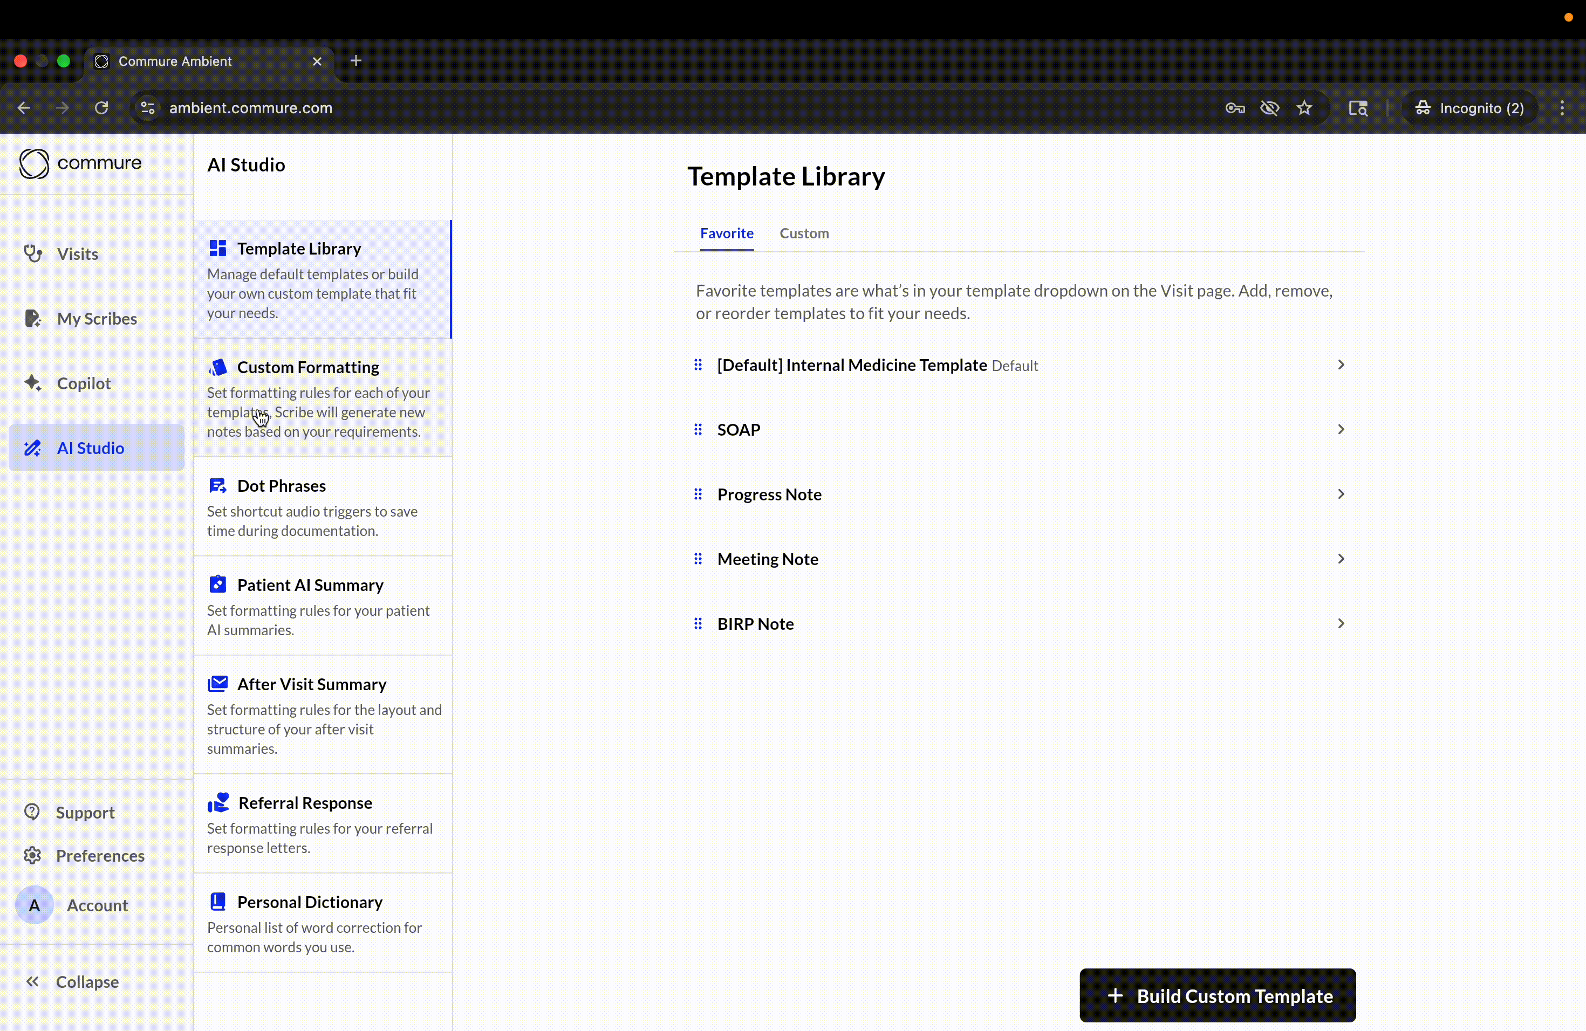1586x1031 pixels.
Task: Open the Visits section icon
Action: click(33, 253)
